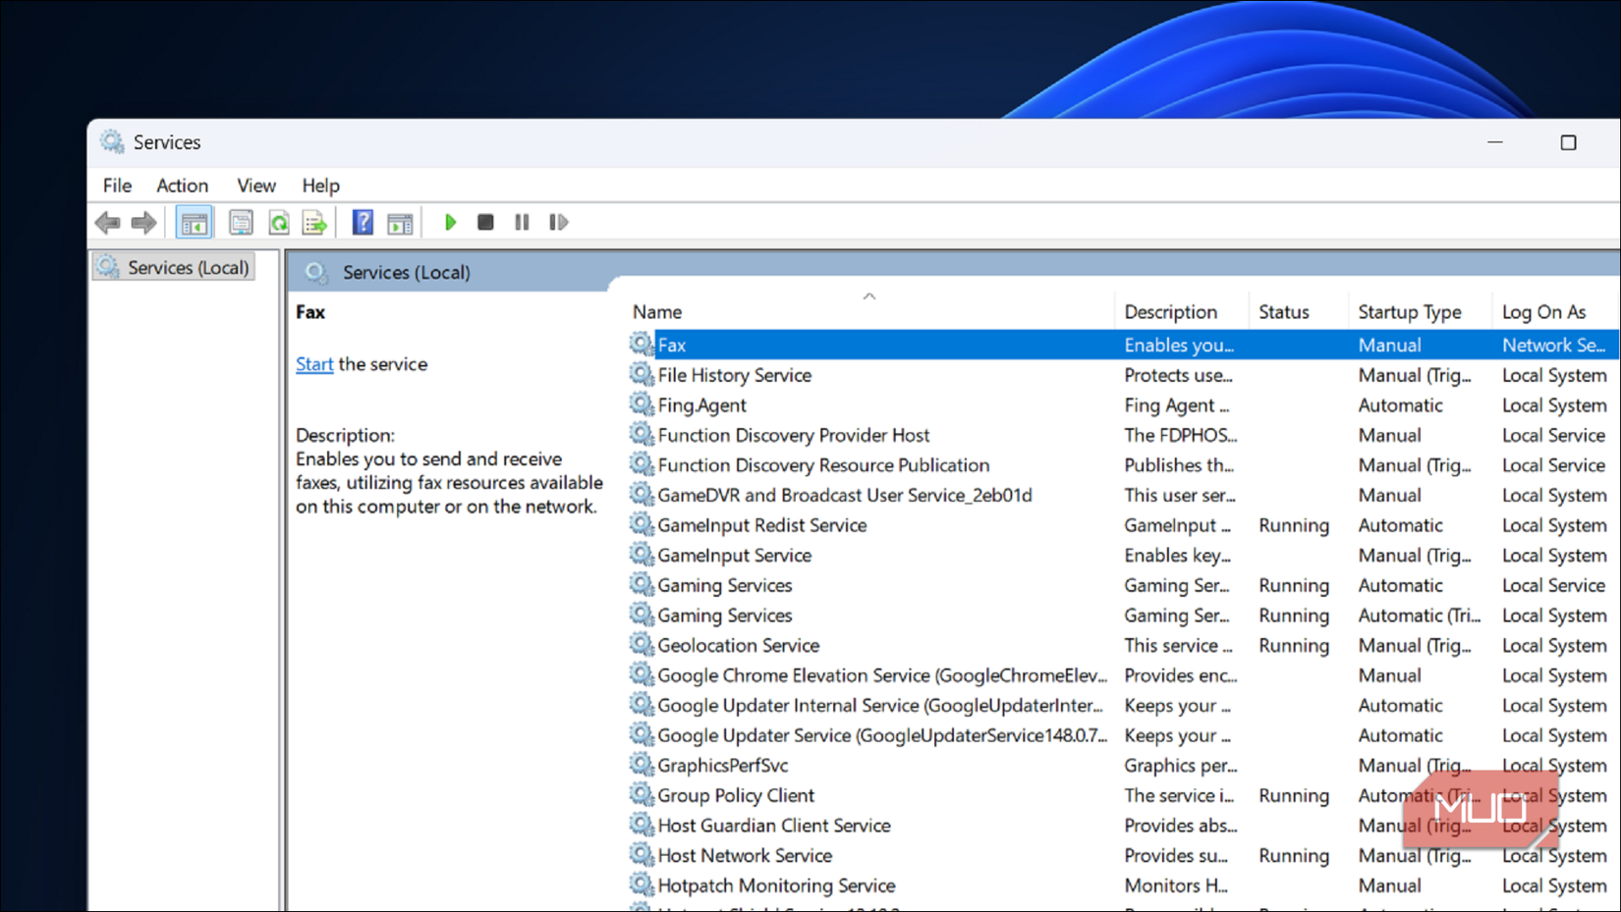Click the Start the service link
This screenshot has height=912, width=1621.
pyautogui.click(x=313, y=363)
